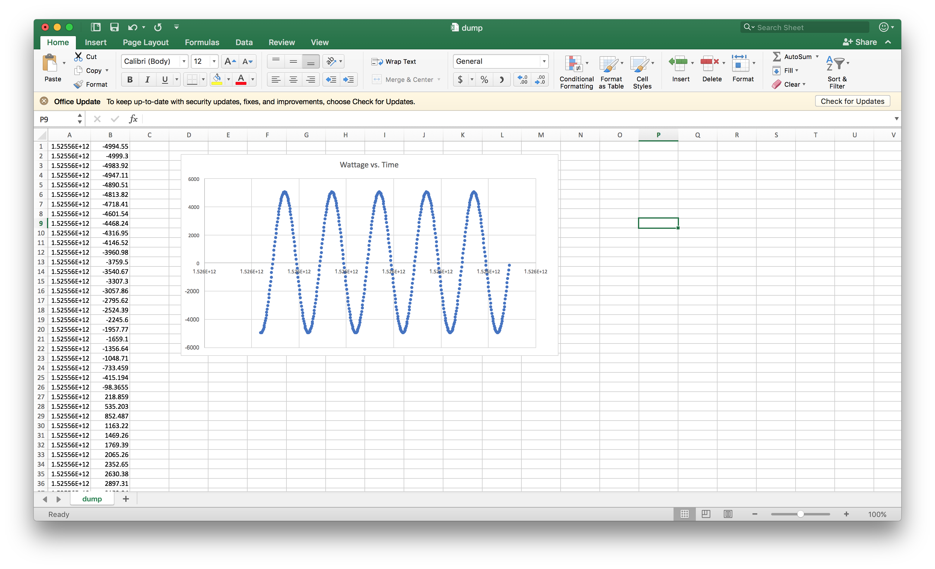Click the Redo arrow icon

click(x=158, y=27)
